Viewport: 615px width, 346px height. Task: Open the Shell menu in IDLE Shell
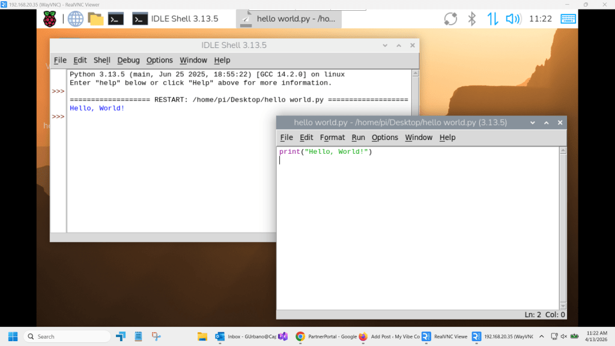click(101, 60)
